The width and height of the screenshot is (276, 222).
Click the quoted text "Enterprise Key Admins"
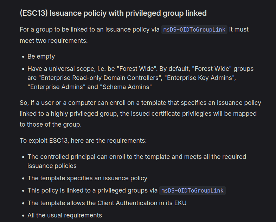(x=200, y=78)
